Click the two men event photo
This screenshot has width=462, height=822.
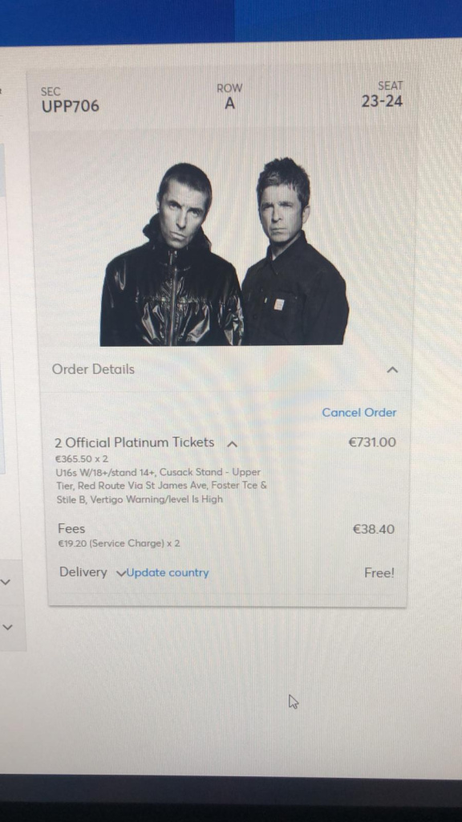[x=225, y=251]
